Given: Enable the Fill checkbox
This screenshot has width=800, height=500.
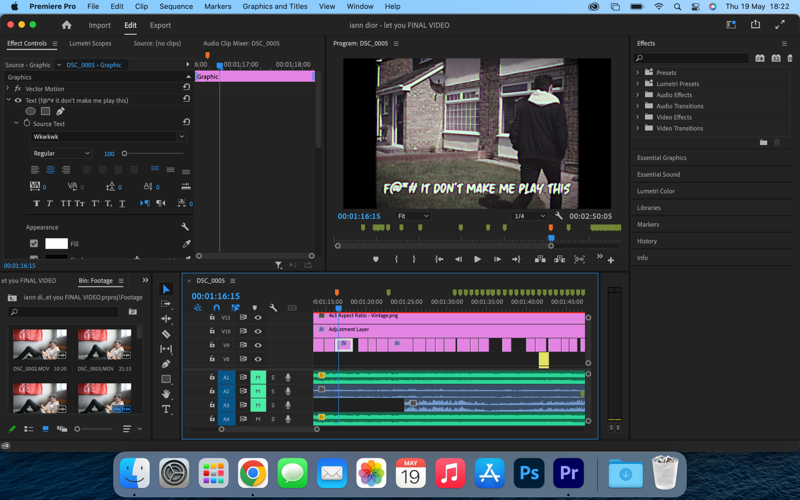Looking at the screenshot, I should [x=34, y=243].
